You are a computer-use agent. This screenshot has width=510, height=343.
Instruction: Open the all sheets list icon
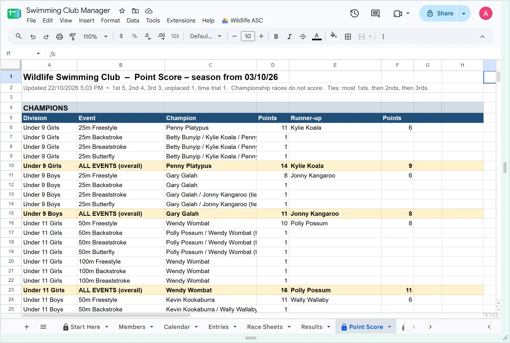pos(43,327)
